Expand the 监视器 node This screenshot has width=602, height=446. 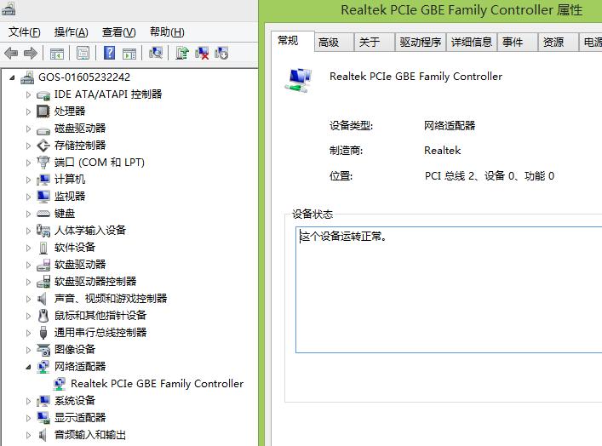click(28, 197)
